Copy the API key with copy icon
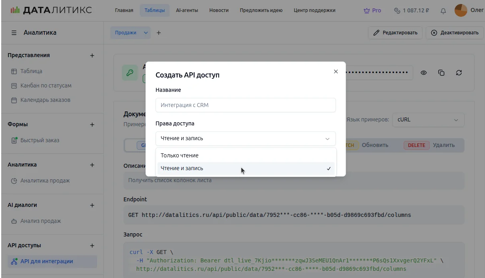The width and height of the screenshot is (485, 278). 441,73
